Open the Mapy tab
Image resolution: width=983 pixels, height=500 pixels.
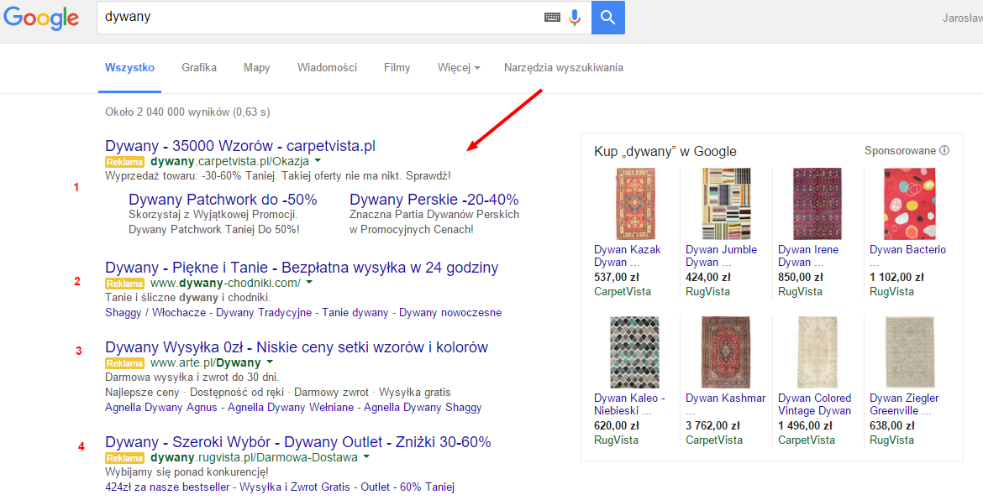coord(257,68)
